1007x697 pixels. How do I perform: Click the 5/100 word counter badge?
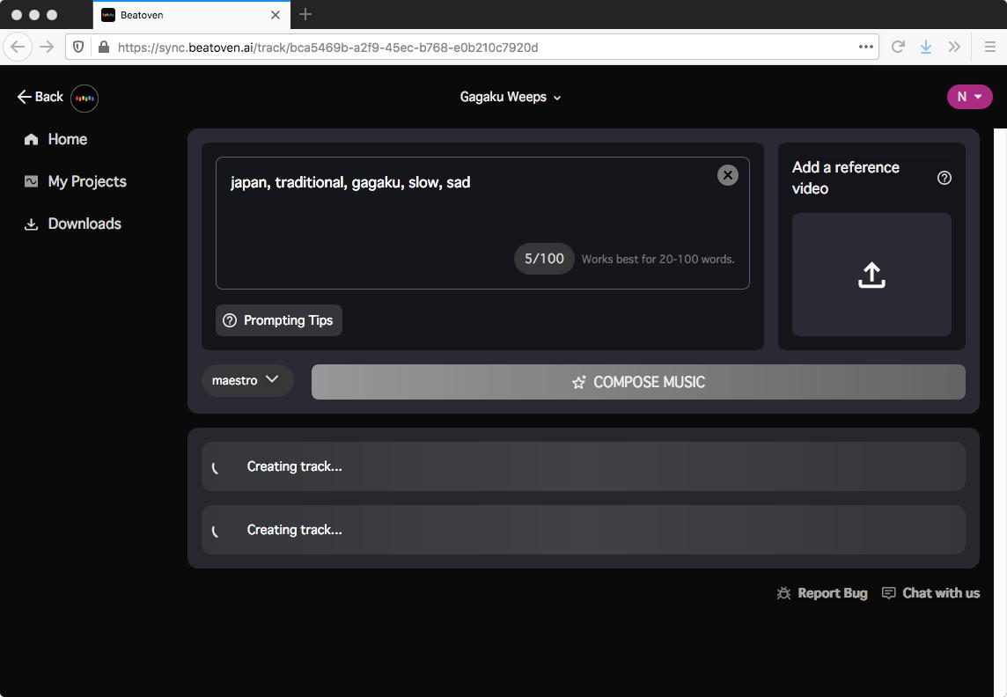point(544,259)
